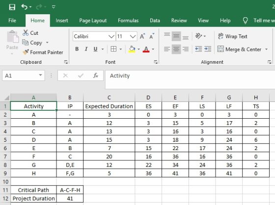Click the Cut scissors button

(30, 33)
